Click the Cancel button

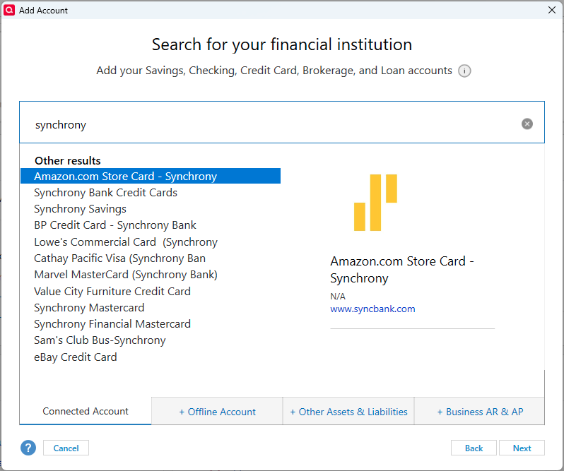coord(66,448)
